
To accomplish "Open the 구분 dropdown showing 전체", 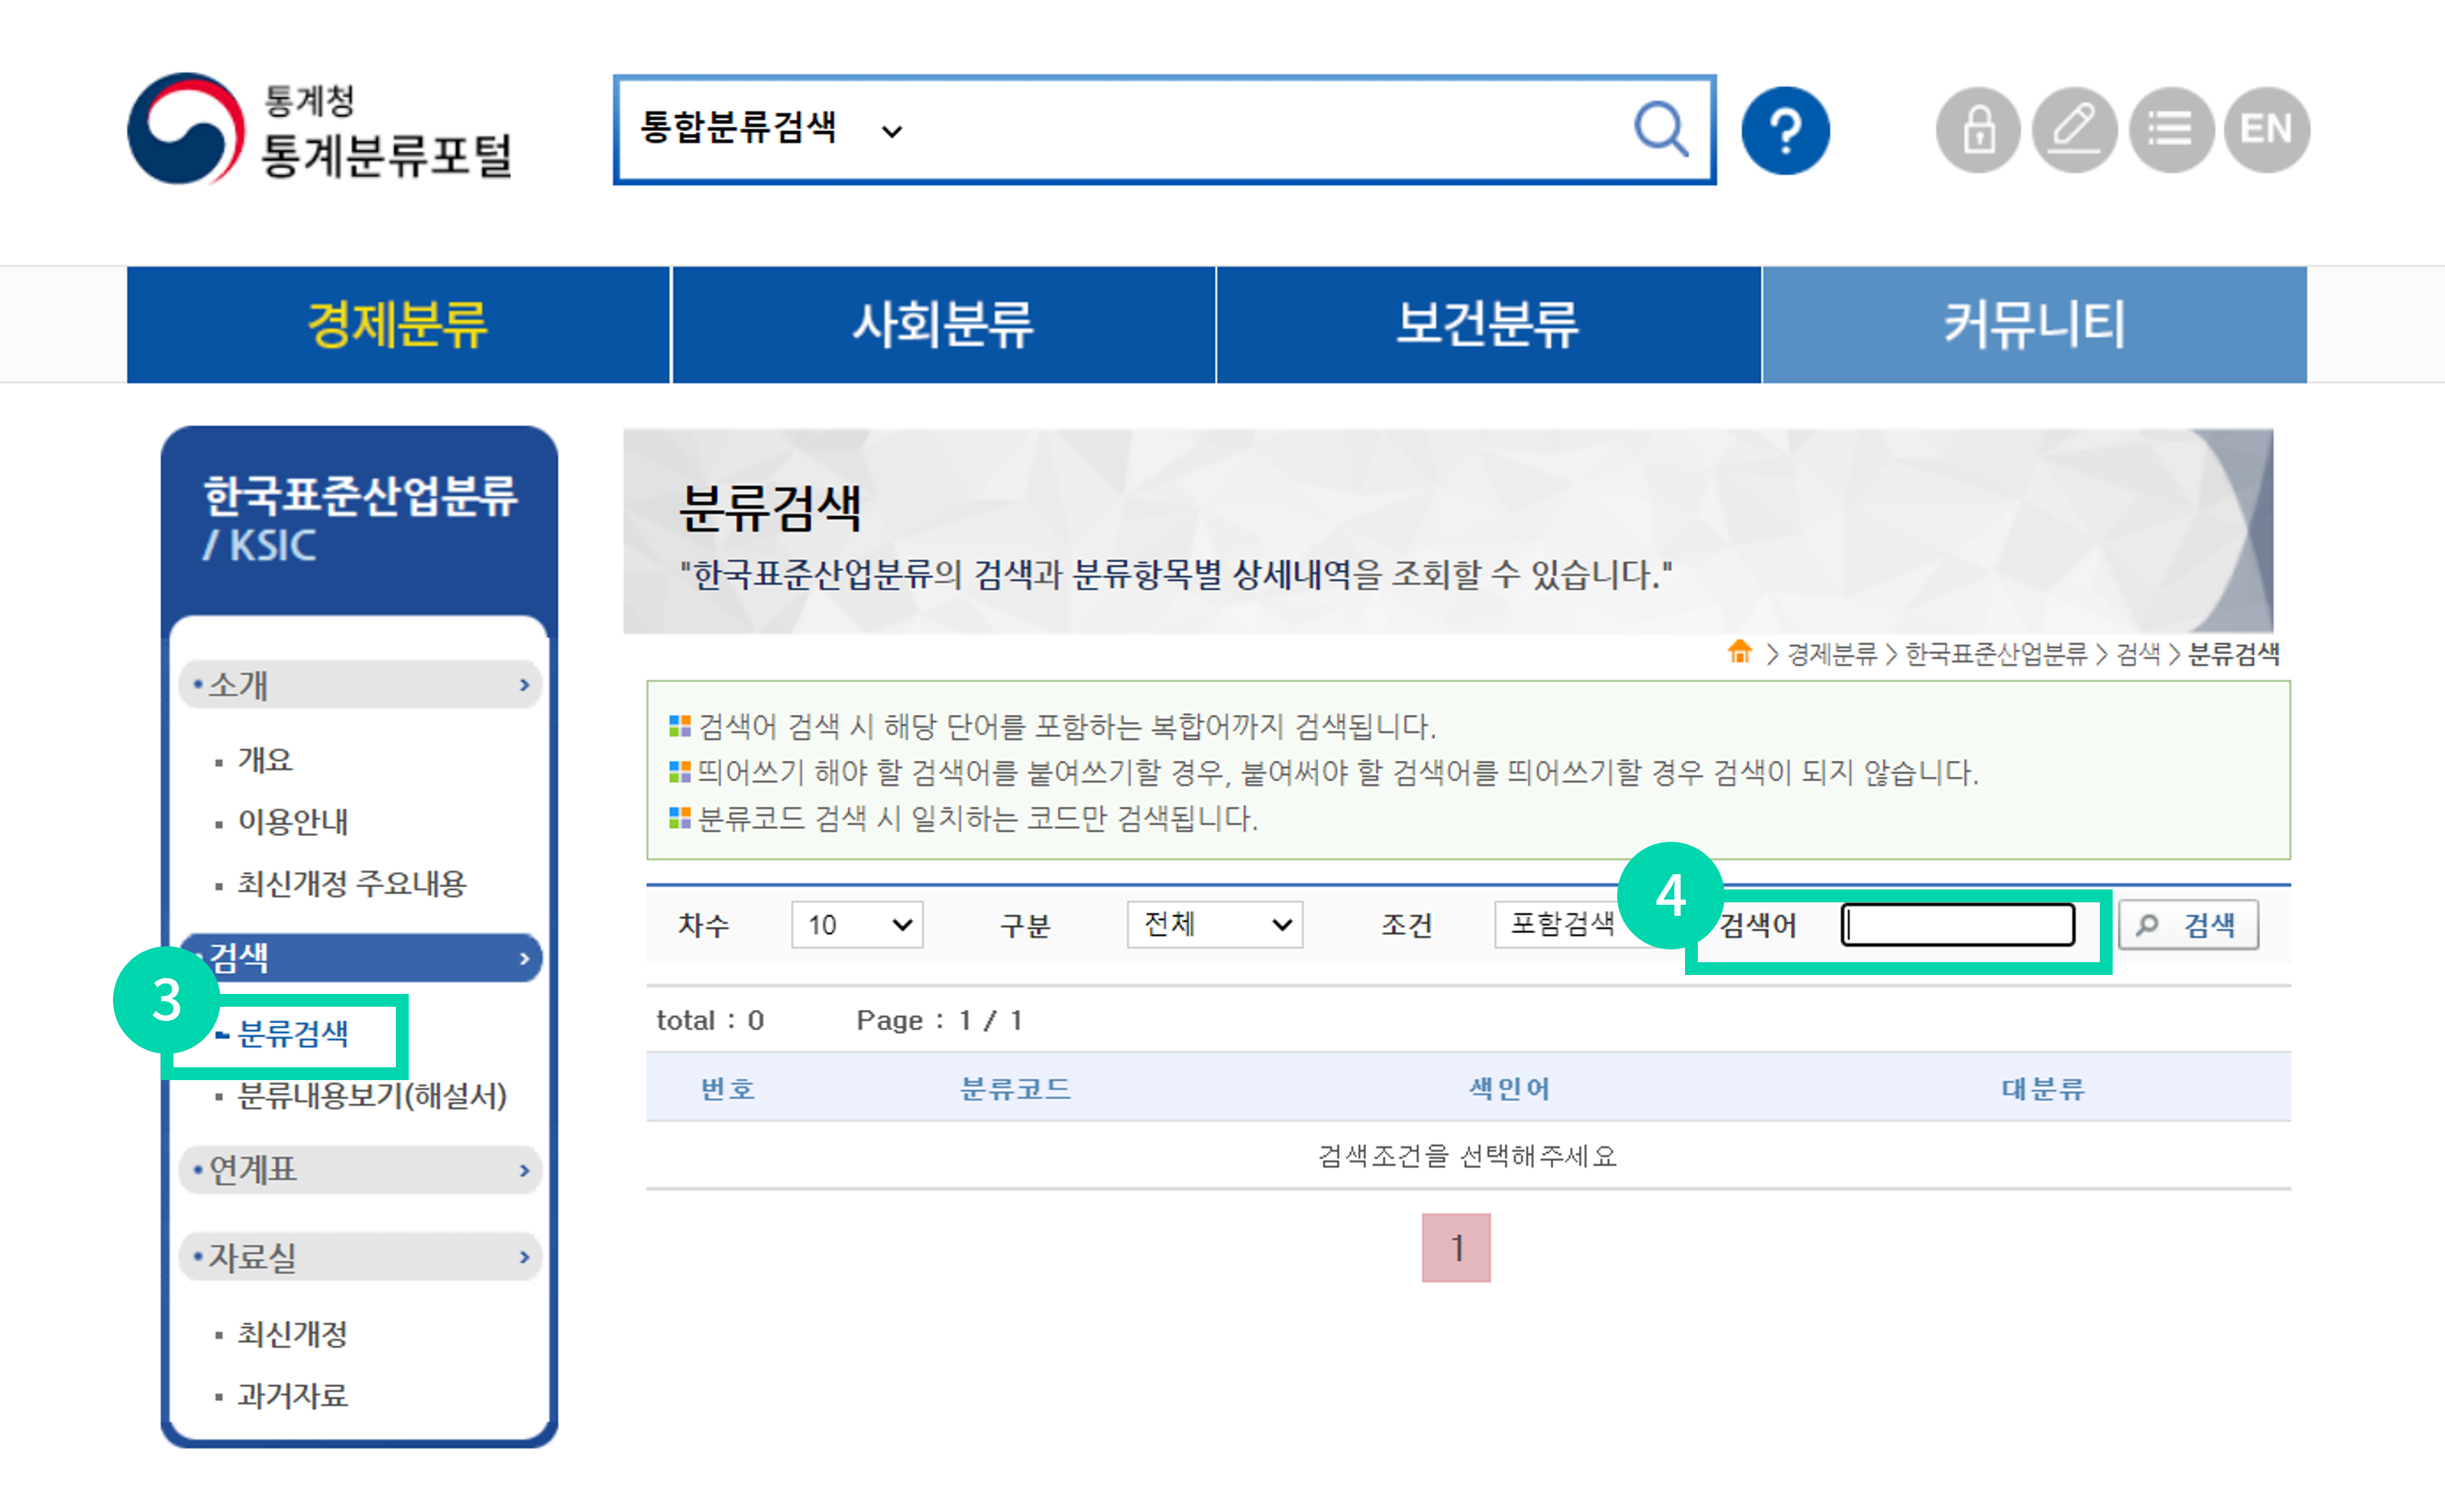I will 1214,924.
